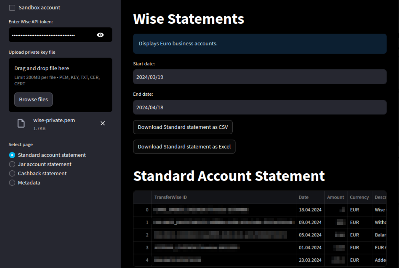Enable the Sandbox account checkbox
This screenshot has width=399, height=268.
12,8
